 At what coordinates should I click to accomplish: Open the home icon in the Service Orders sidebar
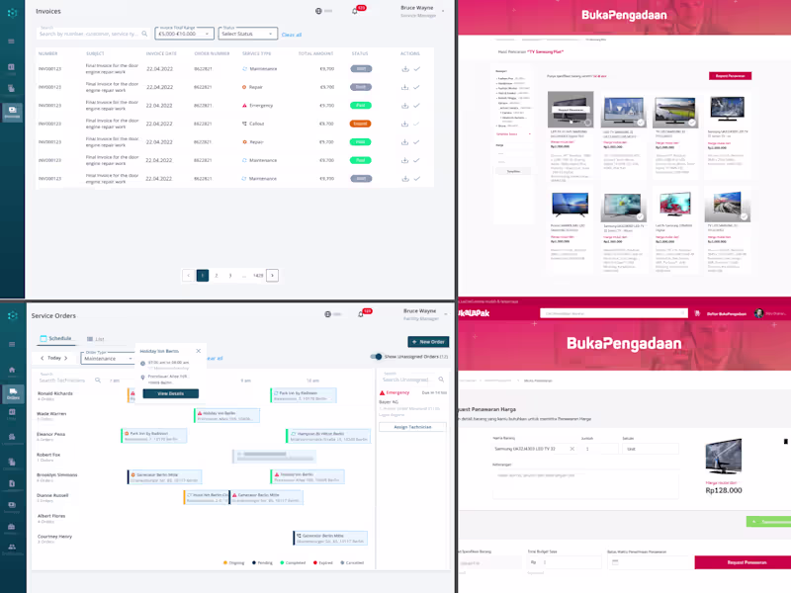point(12,370)
